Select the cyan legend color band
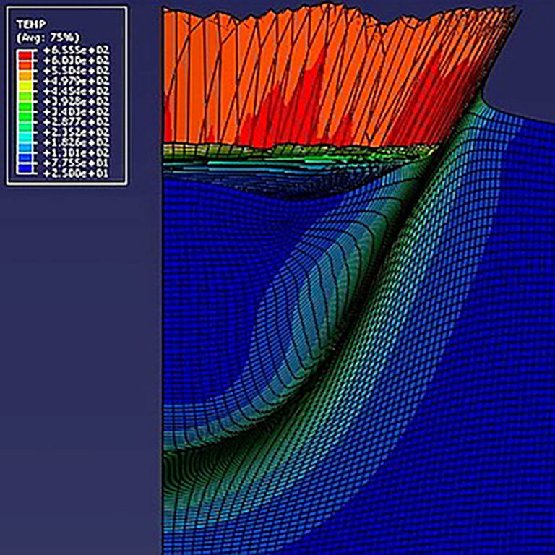The width and height of the screenshot is (555, 555). [x=25, y=137]
